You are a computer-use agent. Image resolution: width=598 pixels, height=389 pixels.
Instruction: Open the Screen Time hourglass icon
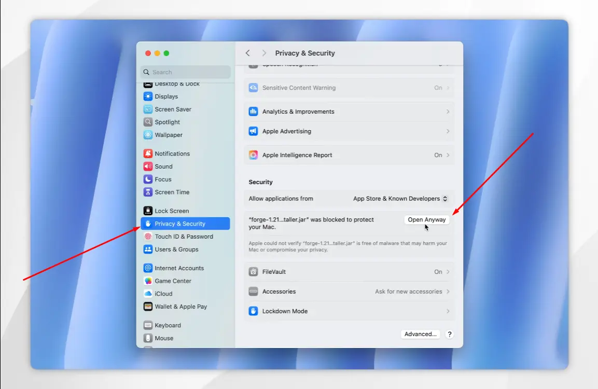[x=148, y=192]
